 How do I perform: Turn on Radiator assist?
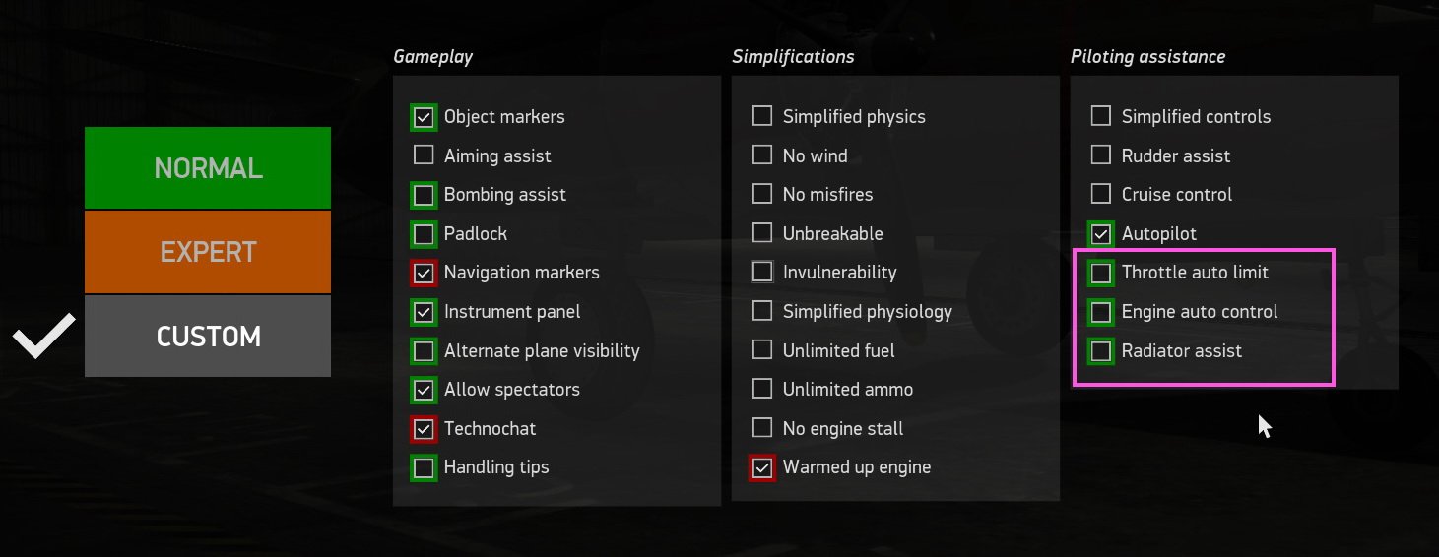1101,351
